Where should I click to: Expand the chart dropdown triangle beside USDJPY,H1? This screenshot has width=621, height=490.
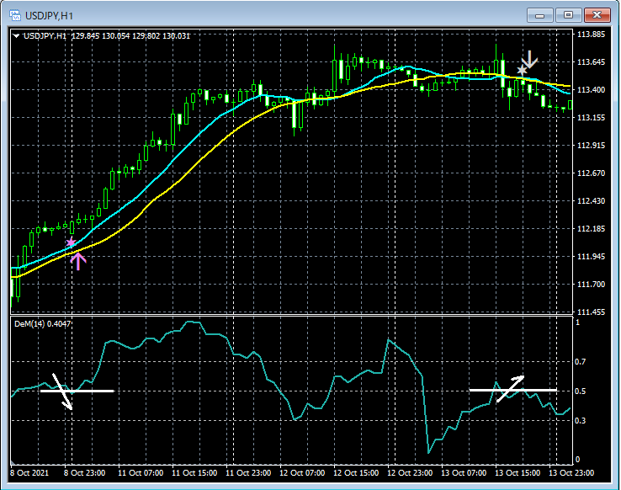coord(16,36)
